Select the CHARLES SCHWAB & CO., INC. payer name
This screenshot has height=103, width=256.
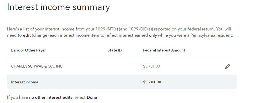pyautogui.click(x=37, y=66)
